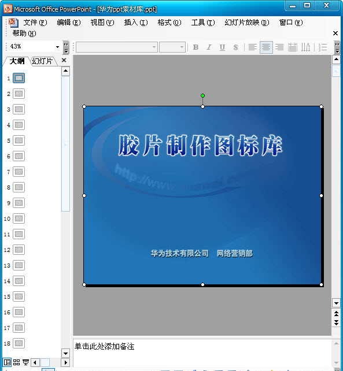Click slide title 胶片制作图标库
Viewport: 343px width, 371px height.
pyautogui.click(x=200, y=145)
